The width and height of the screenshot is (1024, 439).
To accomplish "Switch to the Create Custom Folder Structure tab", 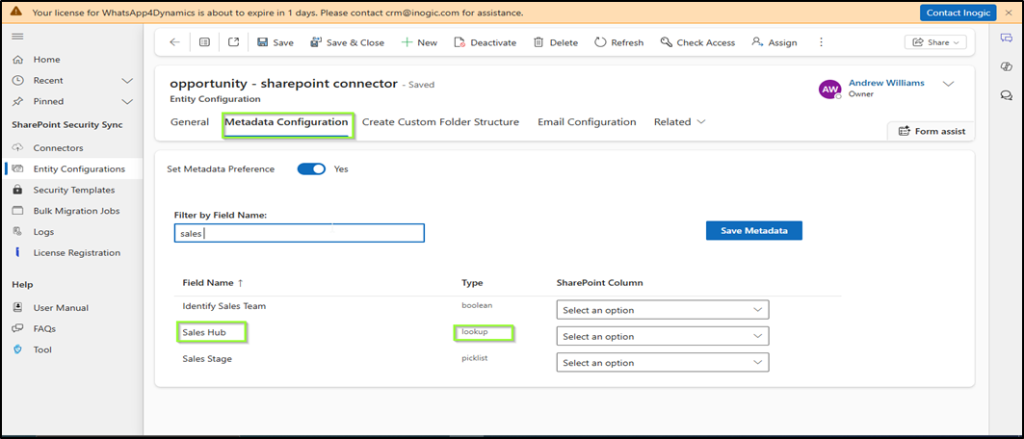I will pos(440,122).
